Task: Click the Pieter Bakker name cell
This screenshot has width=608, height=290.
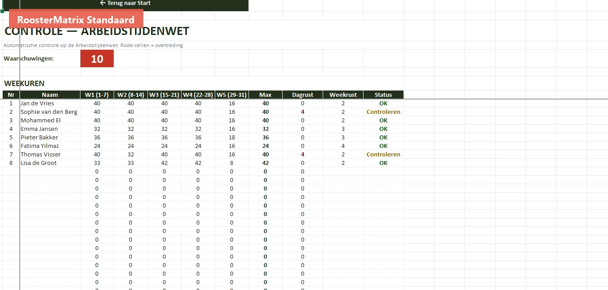Action: 50,138
